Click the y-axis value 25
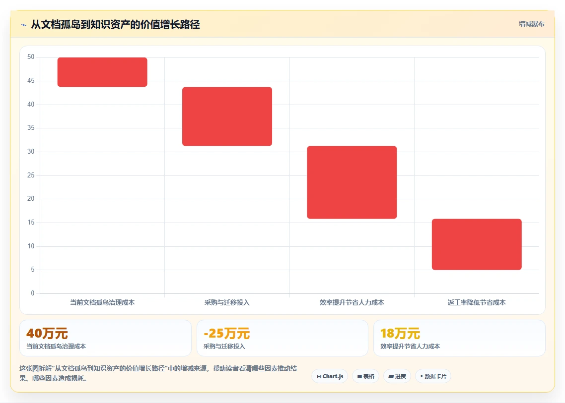Image resolution: width=565 pixels, height=403 pixels. coord(31,175)
